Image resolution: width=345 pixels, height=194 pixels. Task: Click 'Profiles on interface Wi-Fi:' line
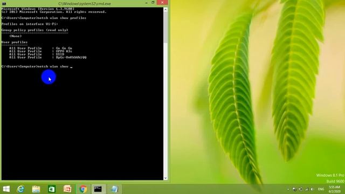[x=30, y=24]
